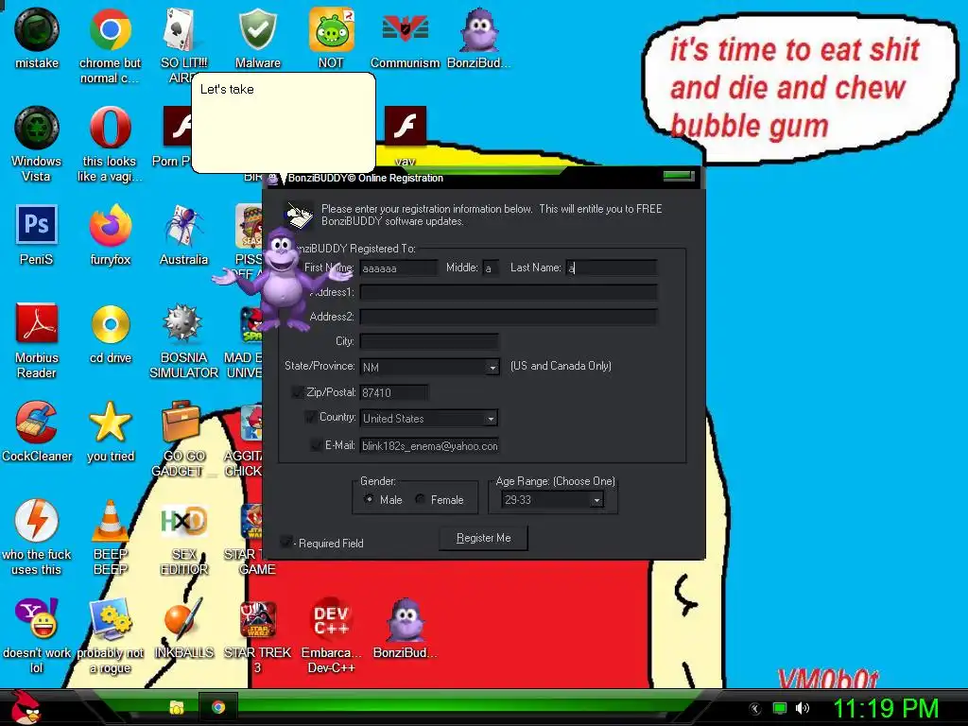The height and width of the screenshot is (726, 968).
Task: Click the Middle initial input field
Action: tap(491, 268)
